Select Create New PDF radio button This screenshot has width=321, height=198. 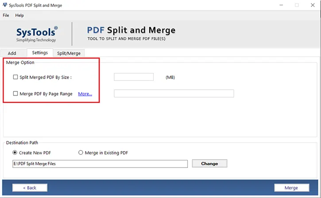(x=15, y=152)
